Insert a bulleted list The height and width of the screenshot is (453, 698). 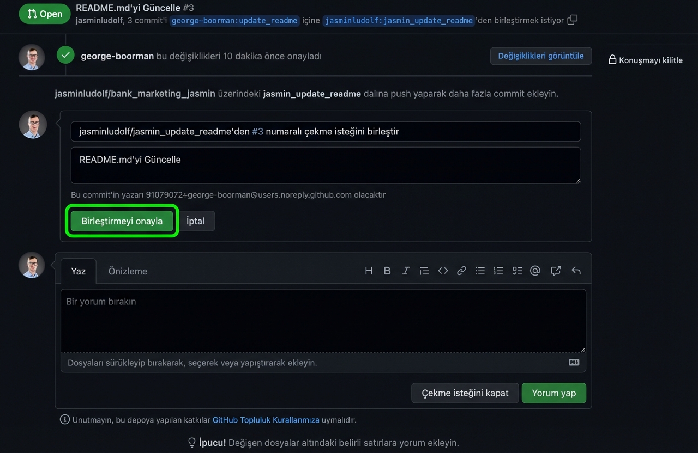coord(480,271)
